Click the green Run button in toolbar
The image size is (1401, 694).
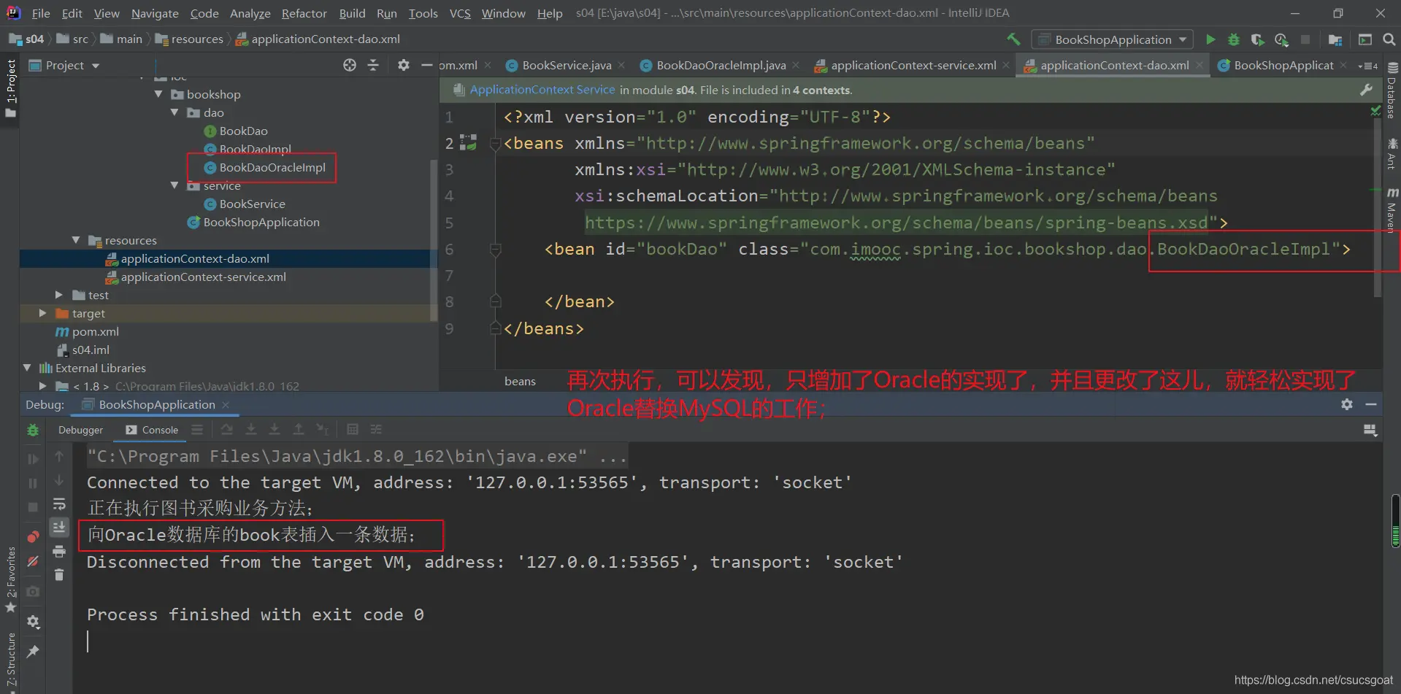1210,39
